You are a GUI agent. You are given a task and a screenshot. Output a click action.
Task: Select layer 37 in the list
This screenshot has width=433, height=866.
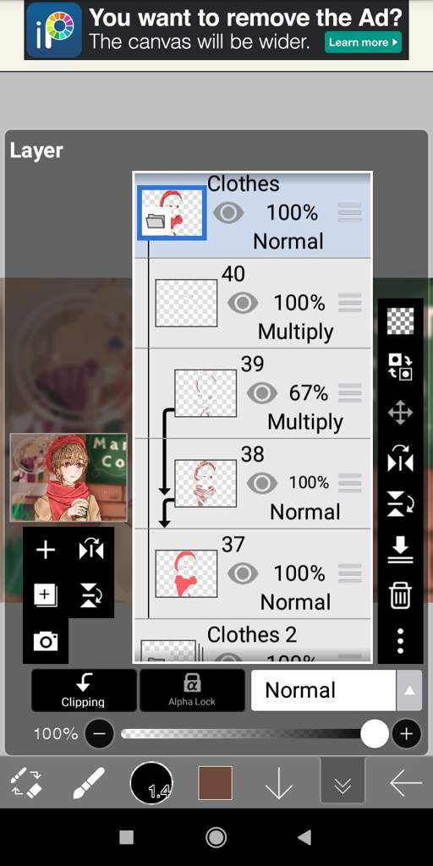tap(252, 574)
